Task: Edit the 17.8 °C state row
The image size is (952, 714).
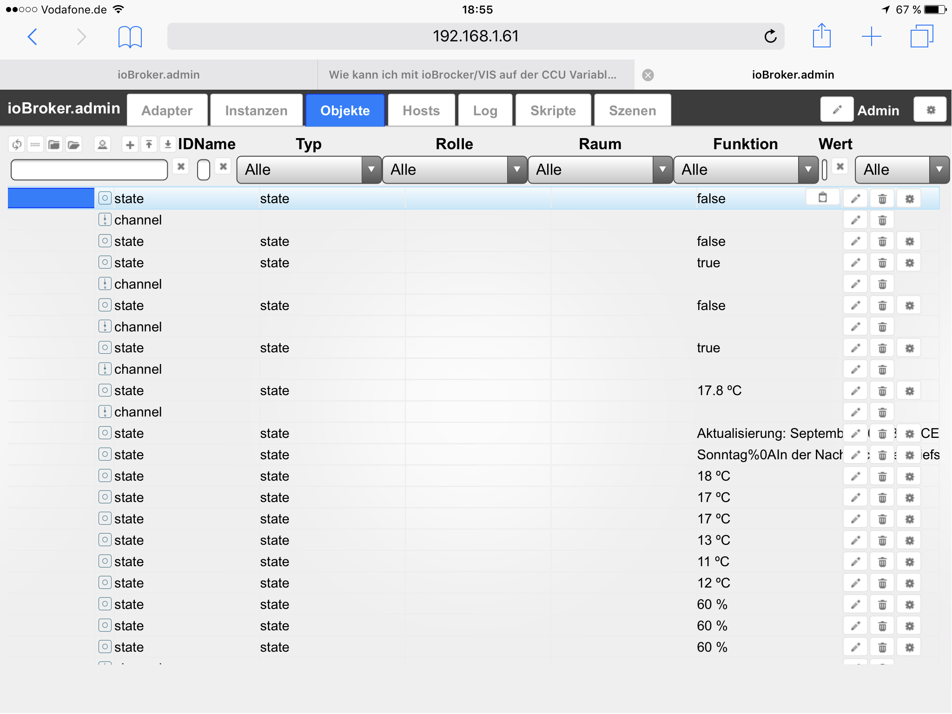Action: click(x=855, y=391)
